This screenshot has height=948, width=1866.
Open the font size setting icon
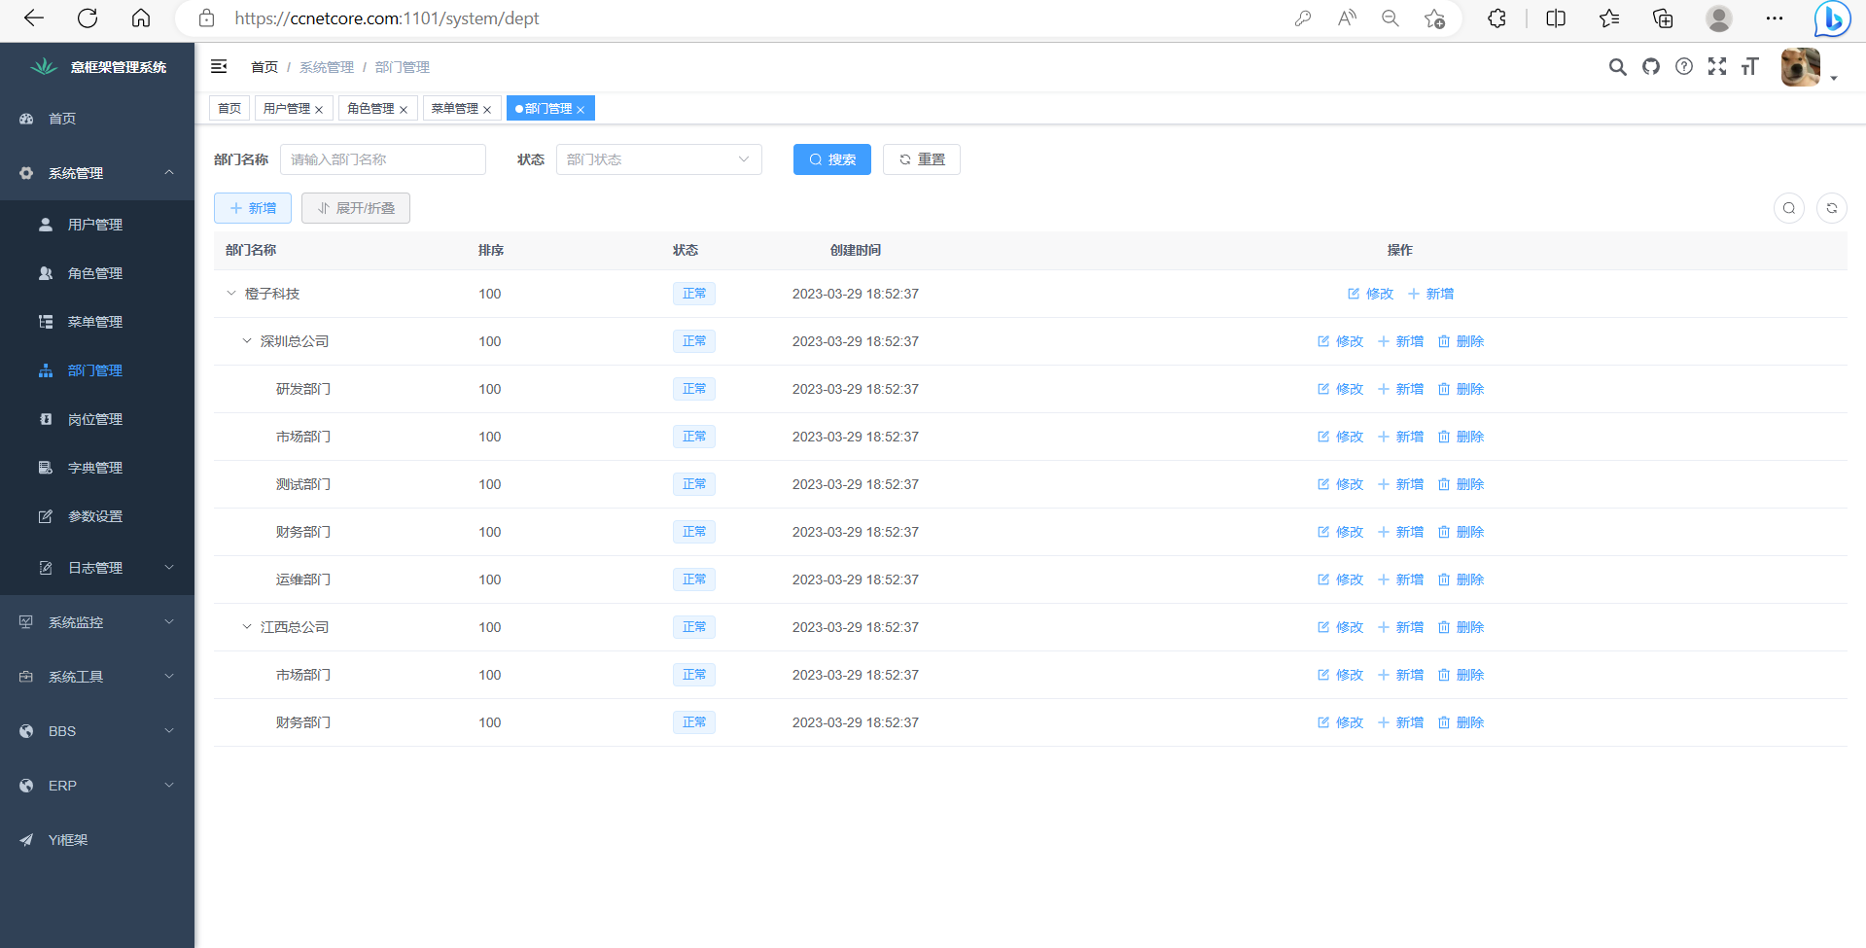pos(1750,66)
